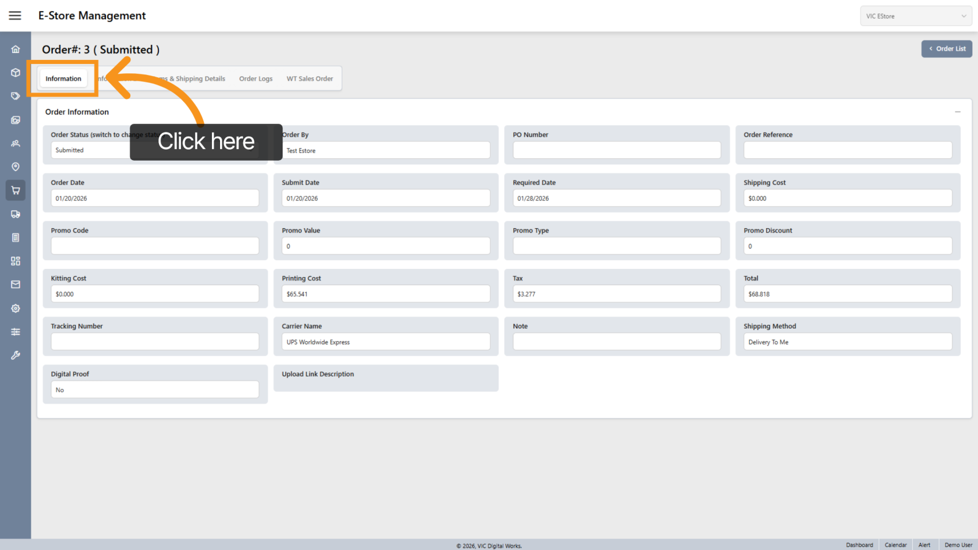Screen dimensions: 978x550
Task: Click the Order List button
Action: (947, 49)
